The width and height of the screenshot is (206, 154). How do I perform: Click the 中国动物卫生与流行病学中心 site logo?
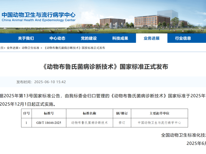pos(38,15)
